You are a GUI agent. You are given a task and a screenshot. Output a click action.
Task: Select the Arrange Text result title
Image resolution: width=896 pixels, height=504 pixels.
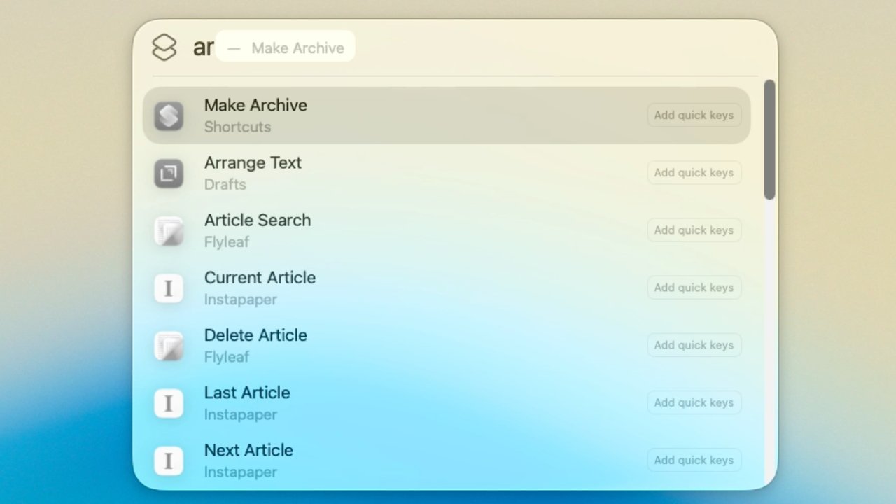point(253,162)
